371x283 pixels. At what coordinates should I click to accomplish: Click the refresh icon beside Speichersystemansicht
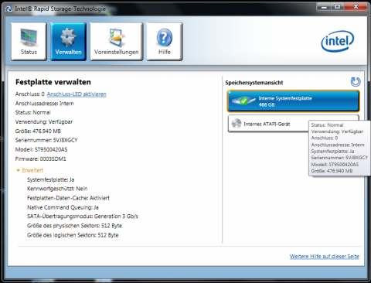coord(356,82)
